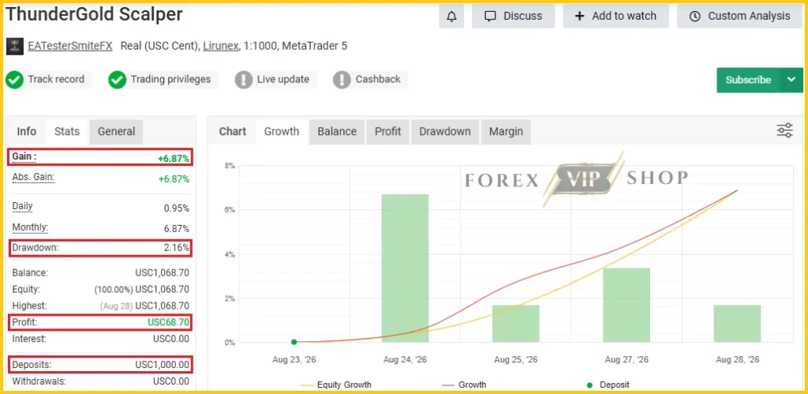Switch to the Info tab
This screenshot has width=808, height=394.
26,132
